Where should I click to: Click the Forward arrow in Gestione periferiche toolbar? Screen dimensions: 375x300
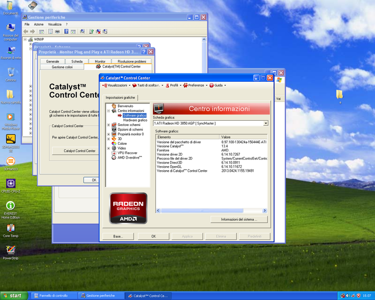pyautogui.click(x=33, y=31)
